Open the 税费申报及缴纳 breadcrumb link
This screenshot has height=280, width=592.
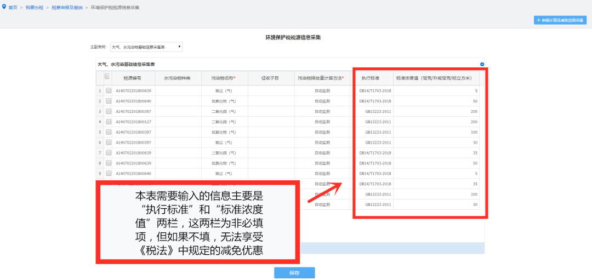pyautogui.click(x=67, y=8)
